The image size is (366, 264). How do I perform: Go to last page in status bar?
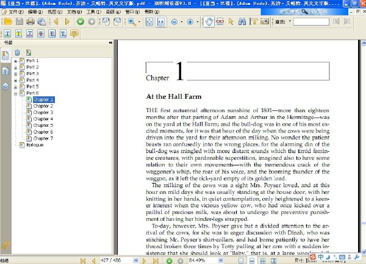pyautogui.click(x=156, y=261)
